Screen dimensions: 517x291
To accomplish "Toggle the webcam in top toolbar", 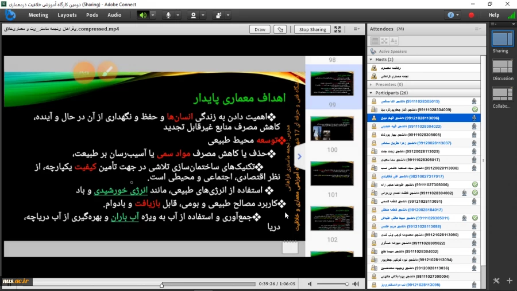I will (194, 15).
